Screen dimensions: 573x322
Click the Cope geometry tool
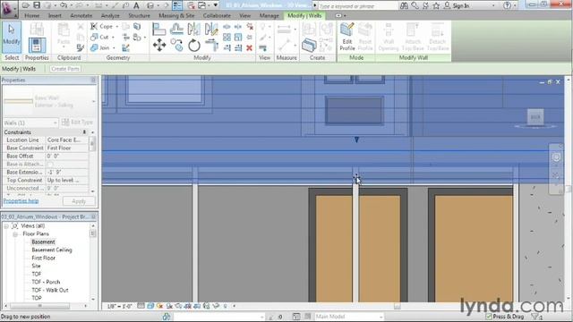point(102,26)
